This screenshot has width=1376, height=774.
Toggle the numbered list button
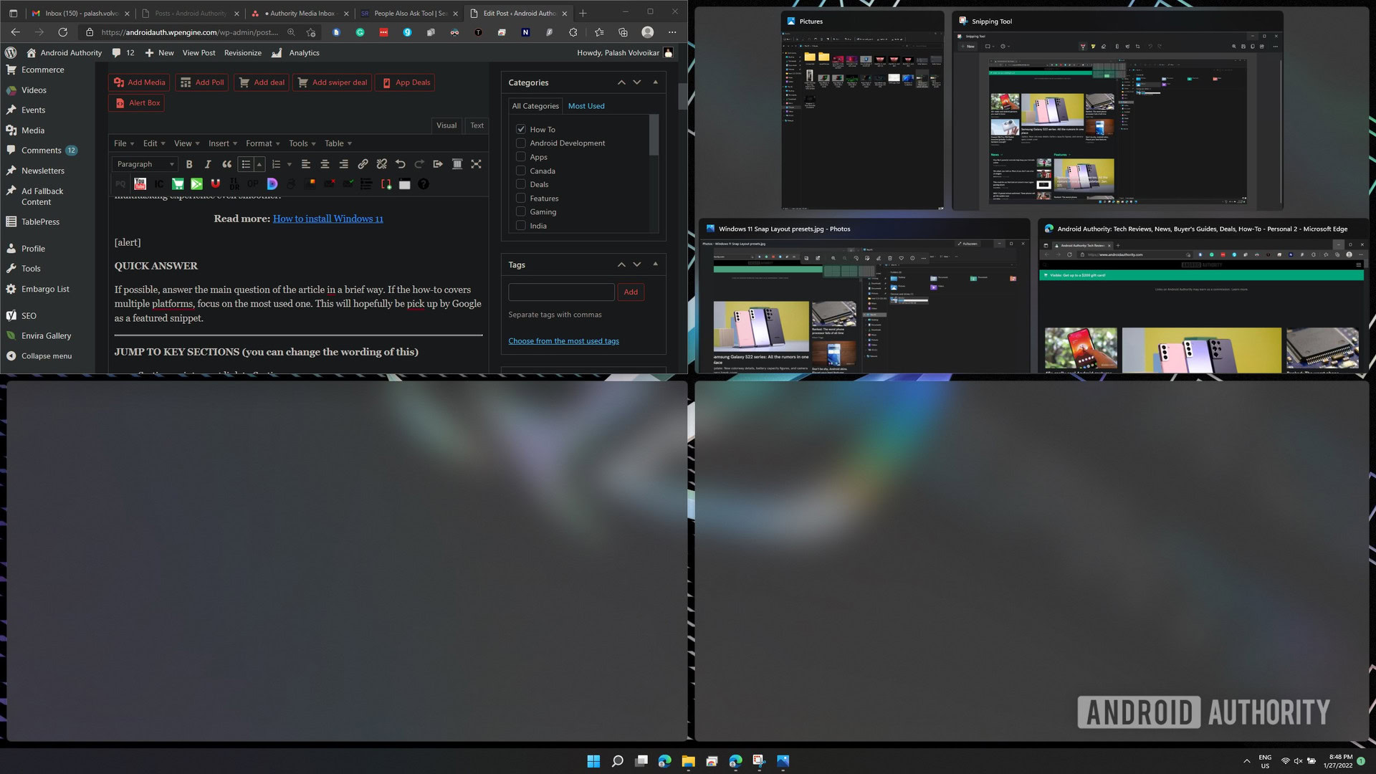[276, 164]
